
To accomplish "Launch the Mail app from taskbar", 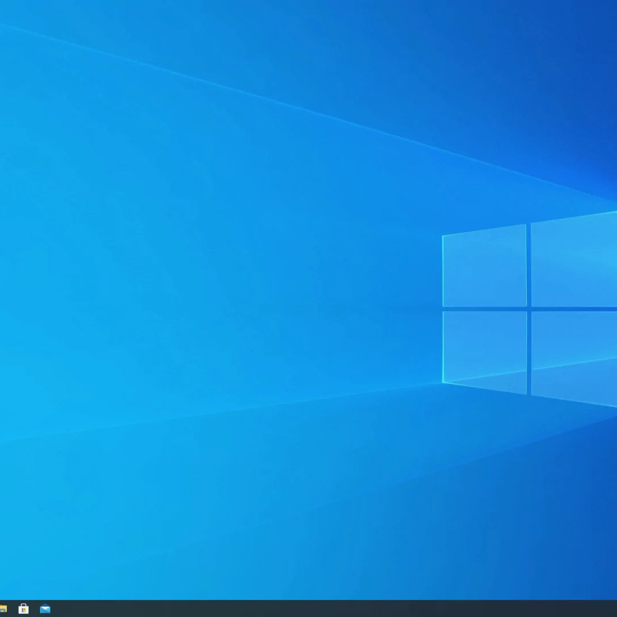I will [45, 609].
